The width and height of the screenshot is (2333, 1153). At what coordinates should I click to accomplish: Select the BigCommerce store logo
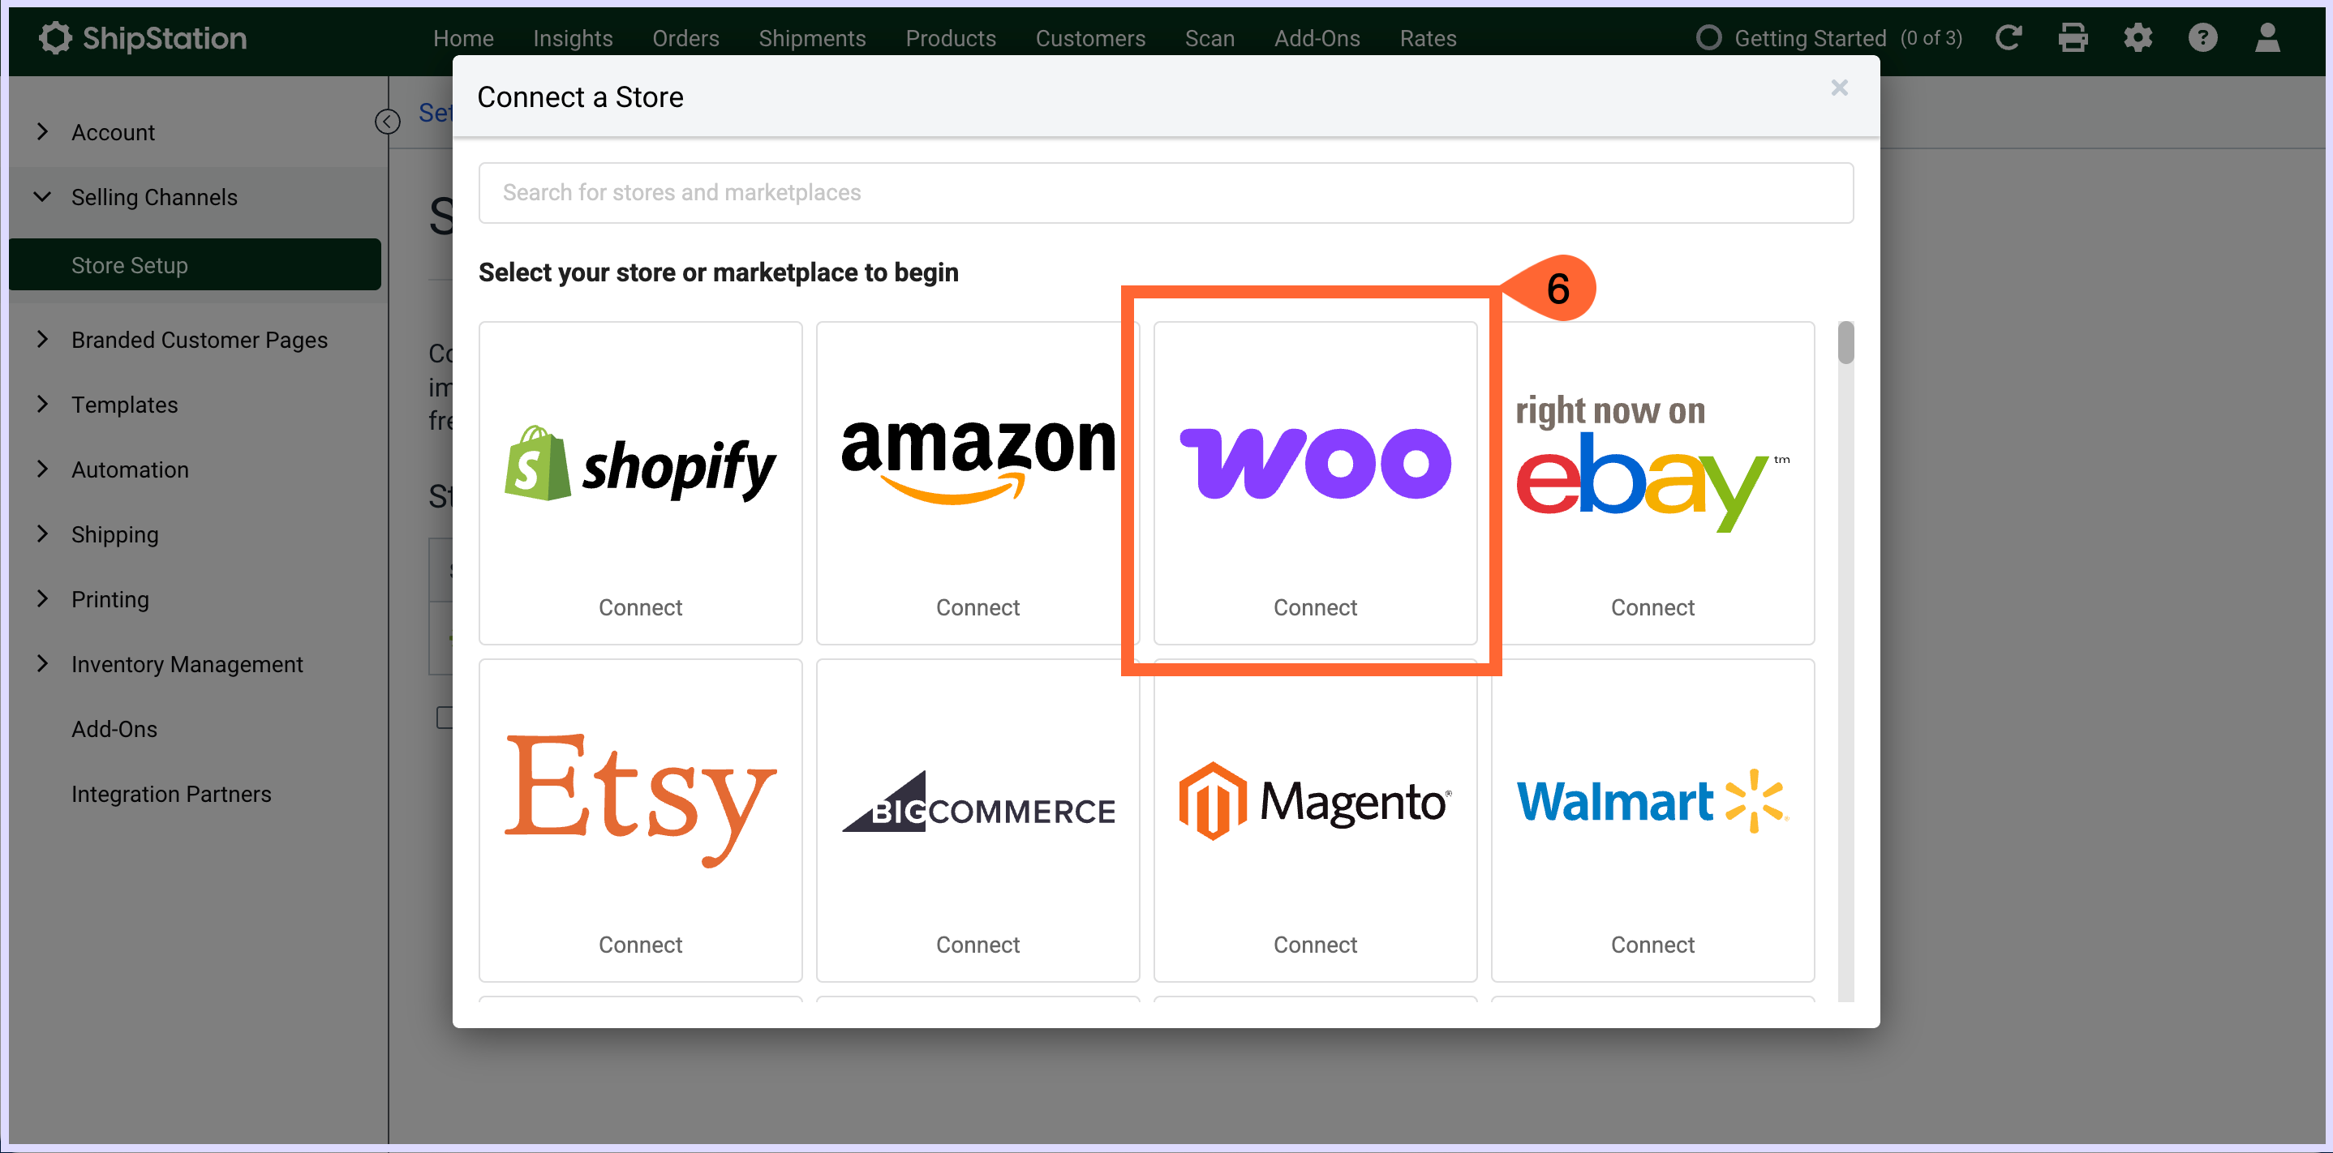point(978,802)
